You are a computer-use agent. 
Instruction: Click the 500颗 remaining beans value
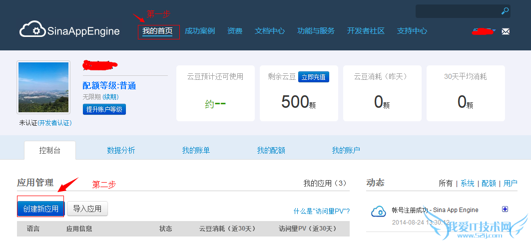(x=299, y=102)
